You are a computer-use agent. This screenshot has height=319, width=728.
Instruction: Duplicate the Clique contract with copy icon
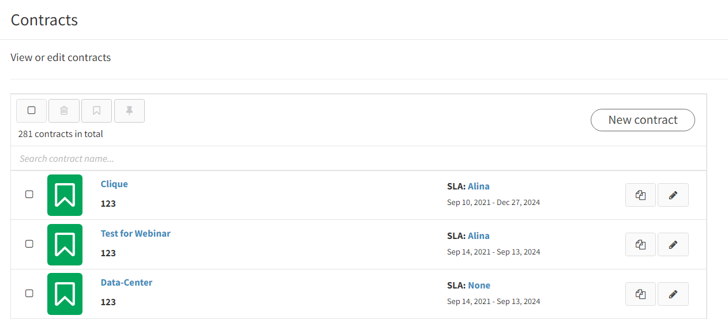point(640,195)
